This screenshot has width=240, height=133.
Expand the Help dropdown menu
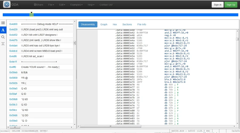(x=91, y=5)
